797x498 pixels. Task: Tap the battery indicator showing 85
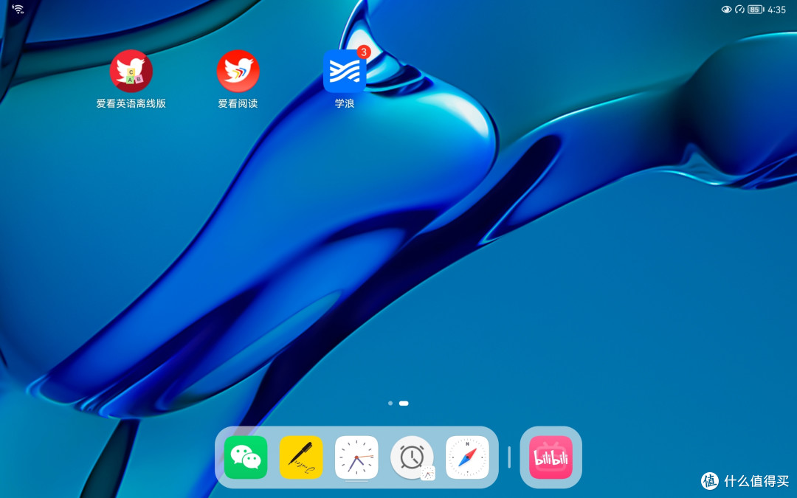click(x=756, y=9)
